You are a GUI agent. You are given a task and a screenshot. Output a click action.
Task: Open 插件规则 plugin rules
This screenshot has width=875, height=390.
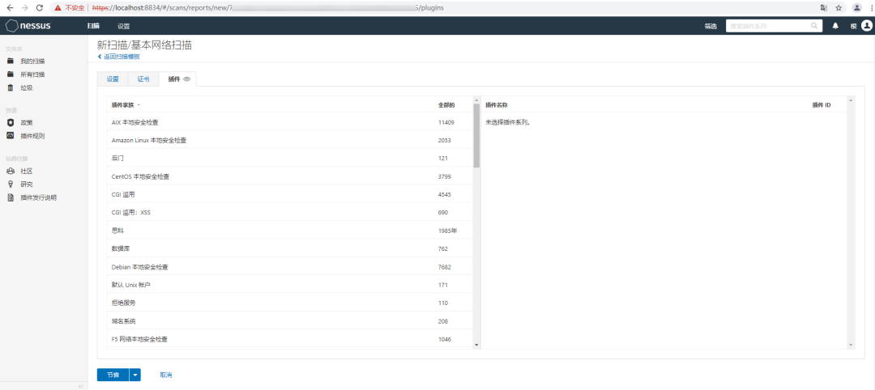(x=32, y=135)
